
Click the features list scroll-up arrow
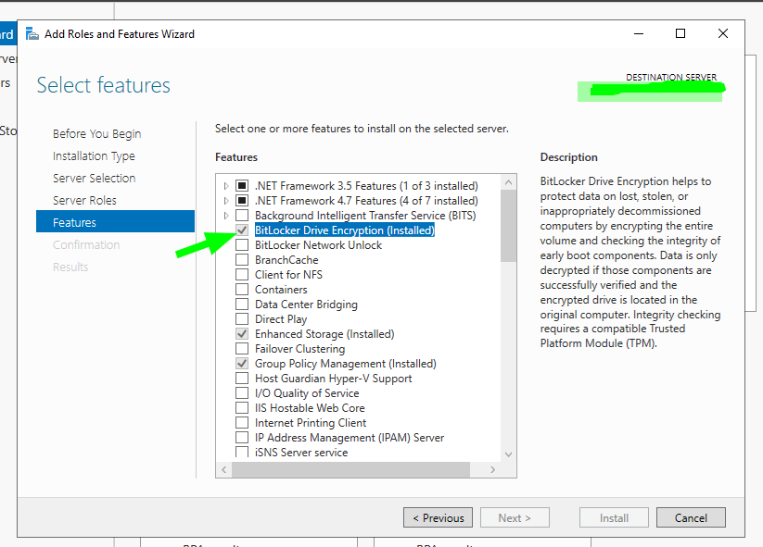pos(508,182)
